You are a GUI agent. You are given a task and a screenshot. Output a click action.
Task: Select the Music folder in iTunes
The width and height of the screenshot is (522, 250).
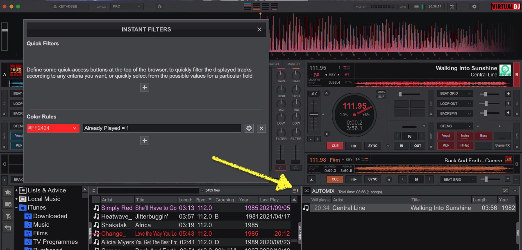coord(41,225)
